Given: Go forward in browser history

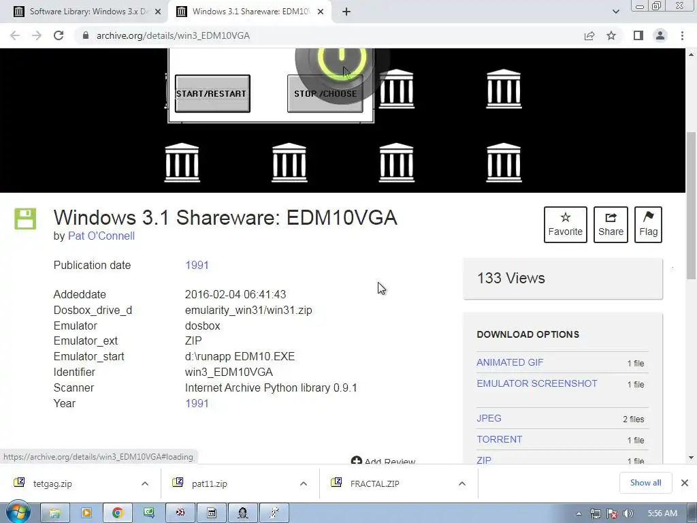Looking at the screenshot, I should (x=37, y=35).
